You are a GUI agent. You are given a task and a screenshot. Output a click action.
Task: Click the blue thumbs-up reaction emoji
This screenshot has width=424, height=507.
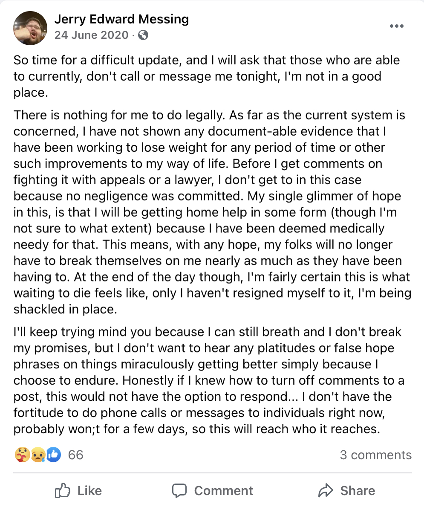tap(53, 455)
